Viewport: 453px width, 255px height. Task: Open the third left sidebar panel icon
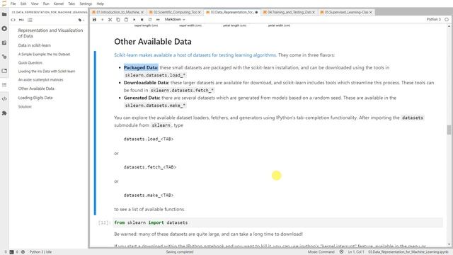pyautogui.click(x=4, y=42)
